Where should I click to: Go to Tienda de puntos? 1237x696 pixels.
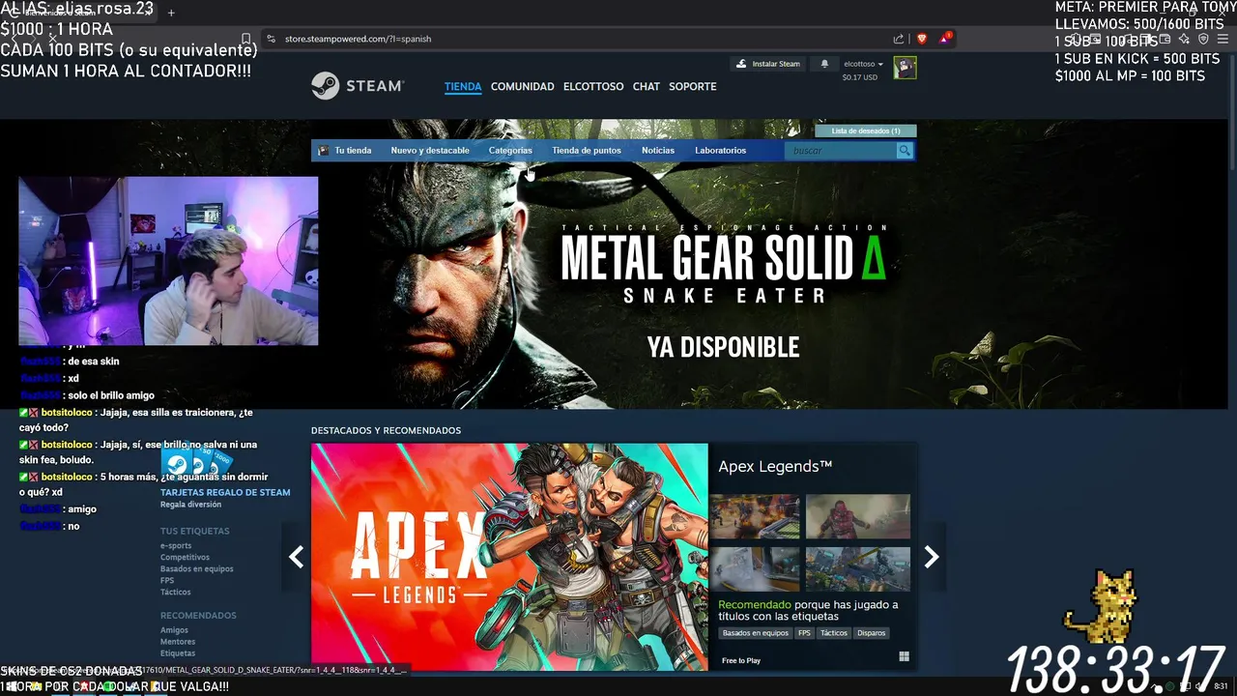587,151
